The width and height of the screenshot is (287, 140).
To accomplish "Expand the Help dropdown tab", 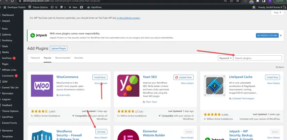I will click(277, 12).
